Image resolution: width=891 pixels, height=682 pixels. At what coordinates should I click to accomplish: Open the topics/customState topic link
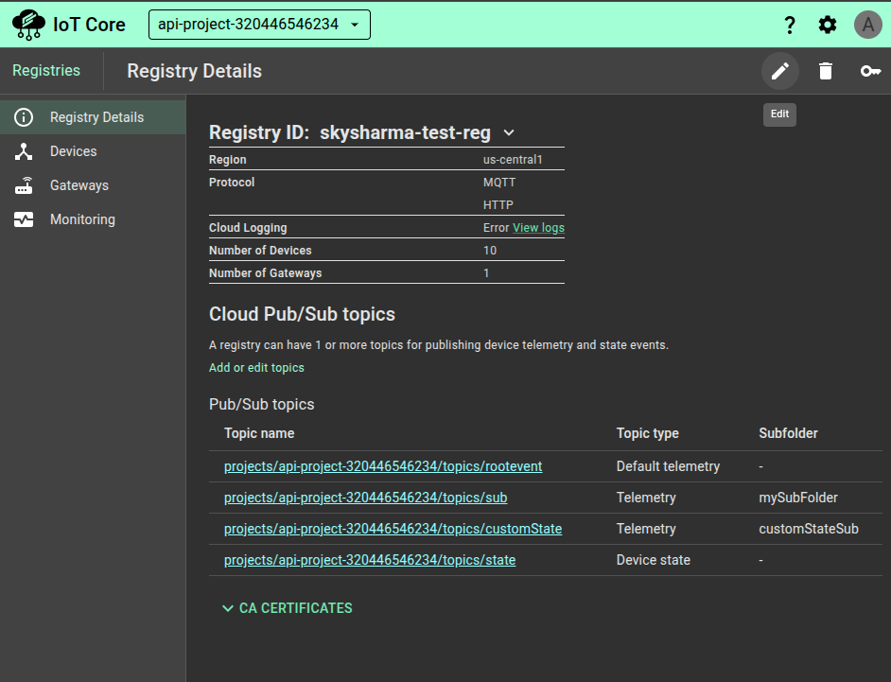point(393,529)
